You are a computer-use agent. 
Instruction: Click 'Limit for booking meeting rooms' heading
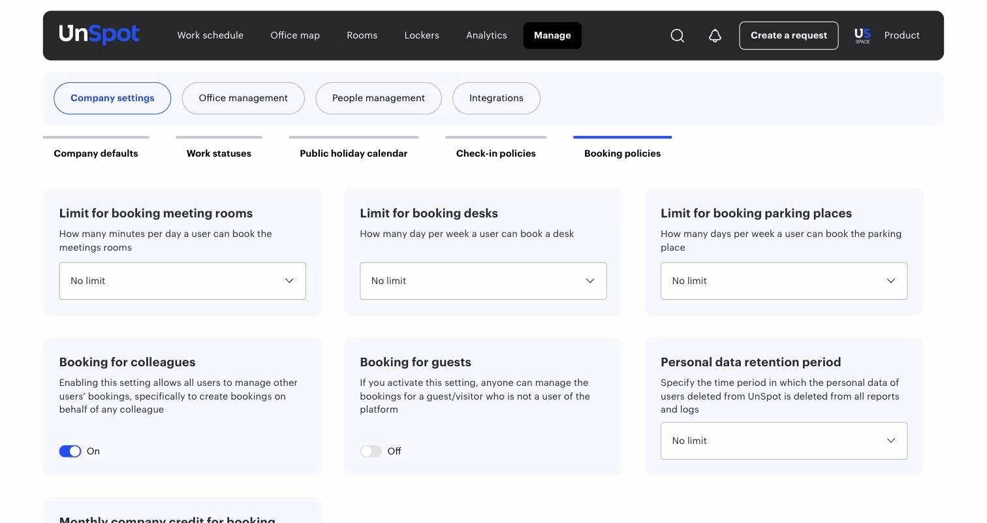(156, 214)
